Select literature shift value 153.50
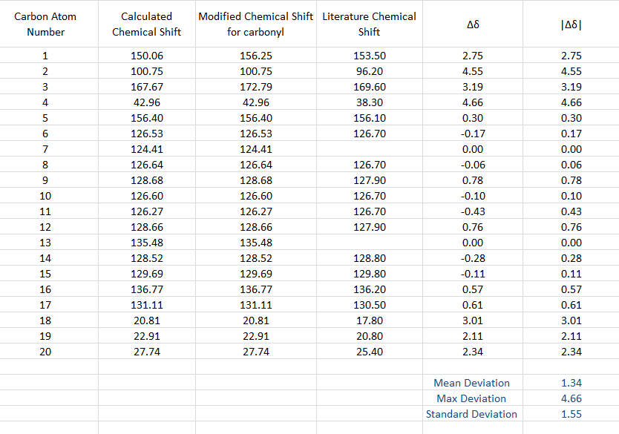 tap(370, 56)
